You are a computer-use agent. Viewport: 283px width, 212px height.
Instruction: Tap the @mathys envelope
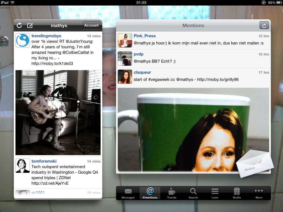tap(255, 163)
